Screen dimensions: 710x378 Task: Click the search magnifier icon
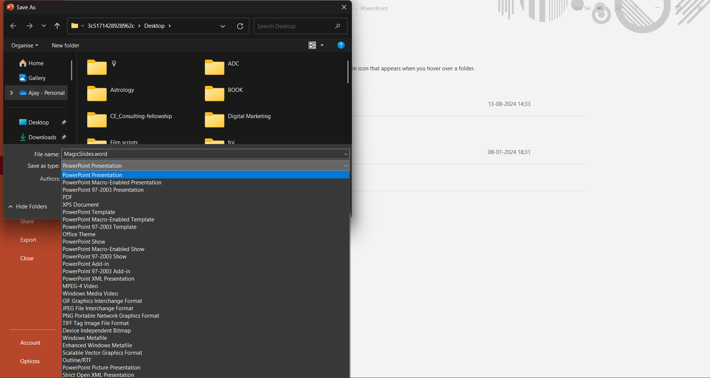(337, 26)
